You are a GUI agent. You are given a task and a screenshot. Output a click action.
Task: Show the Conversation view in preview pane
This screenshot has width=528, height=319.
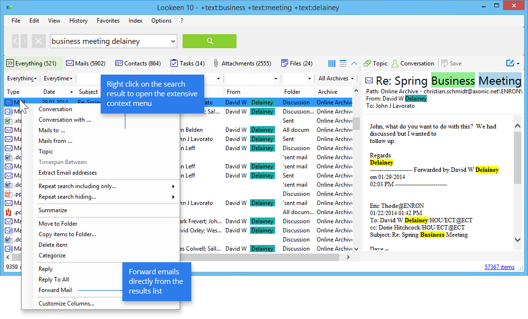point(412,64)
